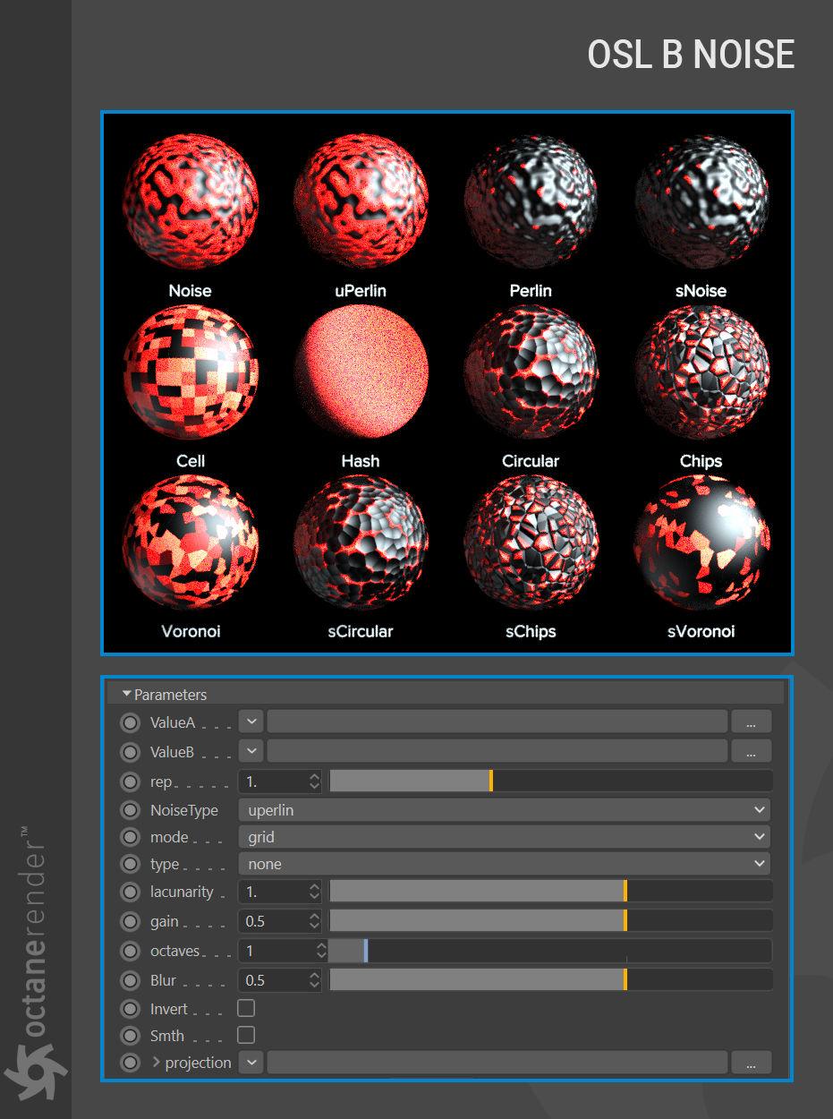The width and height of the screenshot is (833, 1119).
Task: Enable the Invert checkbox
Action: pos(246,1008)
